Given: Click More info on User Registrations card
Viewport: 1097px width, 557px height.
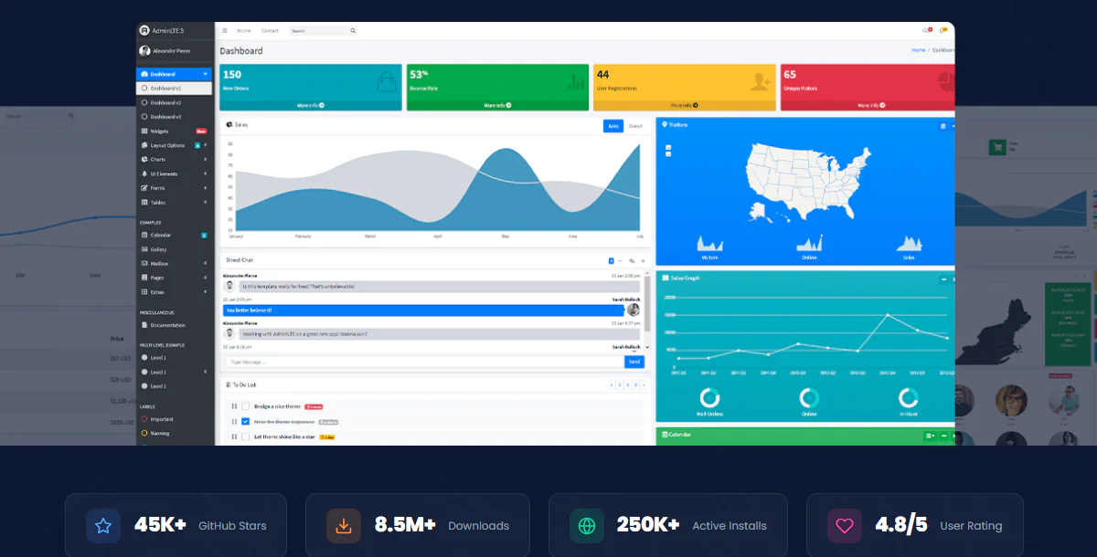Looking at the screenshot, I should 684,105.
